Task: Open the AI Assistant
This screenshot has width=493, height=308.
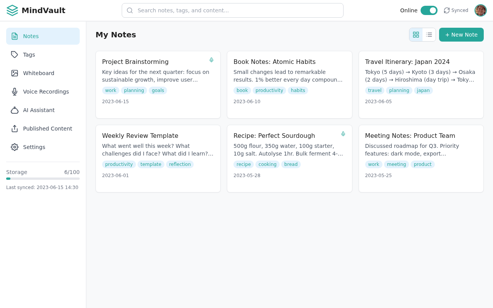Action: click(x=39, y=110)
